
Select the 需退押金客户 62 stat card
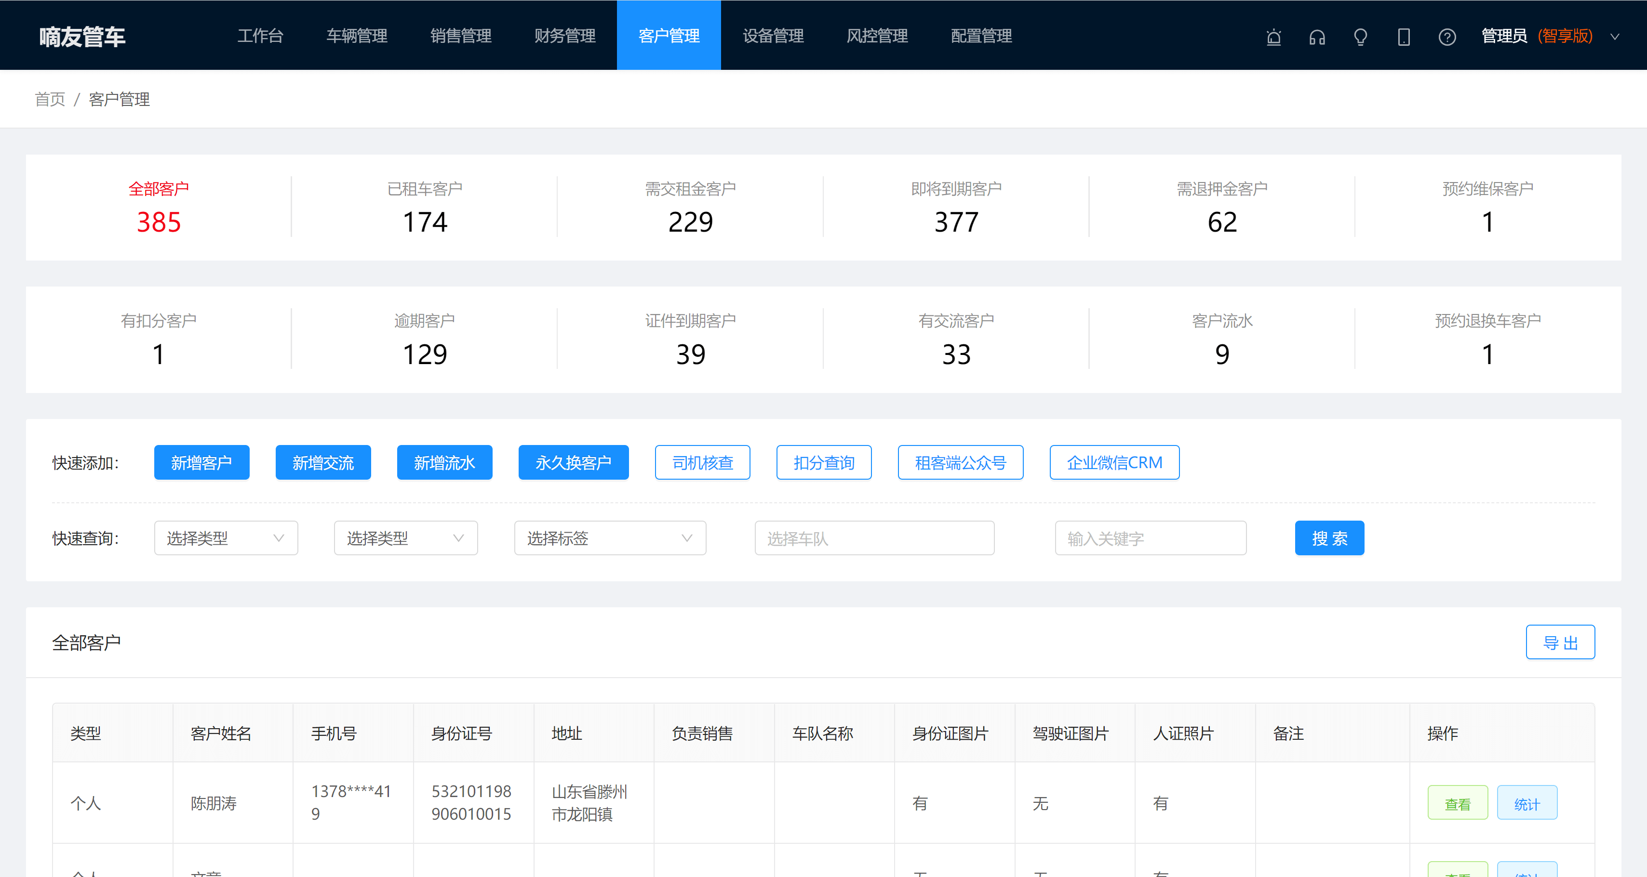coord(1222,208)
